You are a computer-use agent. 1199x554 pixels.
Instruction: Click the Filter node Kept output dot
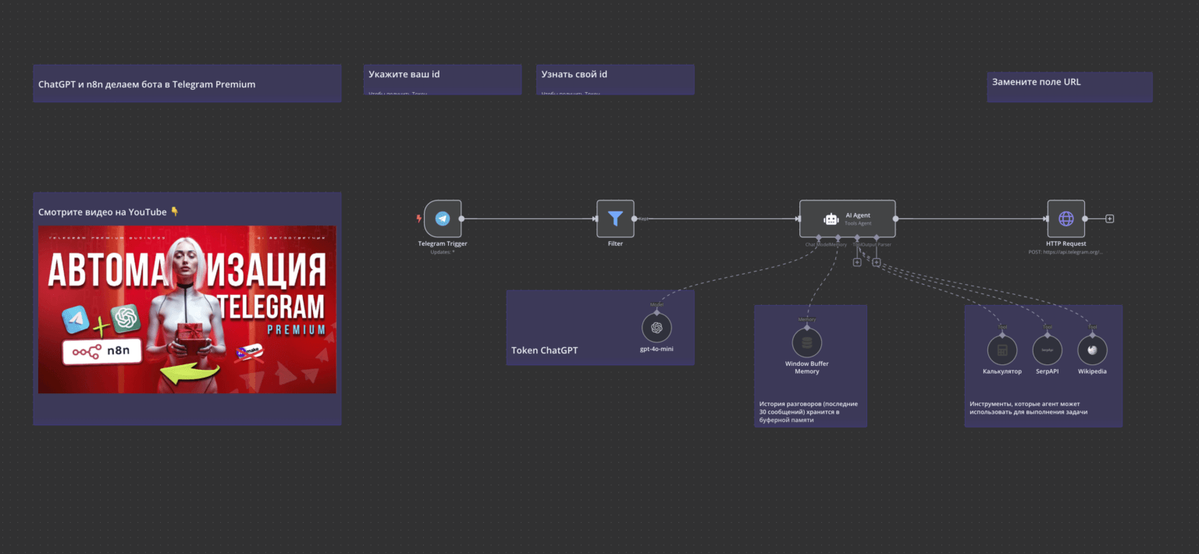tap(635, 218)
